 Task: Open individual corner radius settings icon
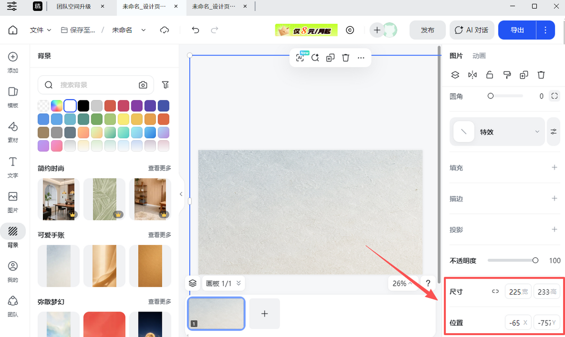pyautogui.click(x=554, y=96)
